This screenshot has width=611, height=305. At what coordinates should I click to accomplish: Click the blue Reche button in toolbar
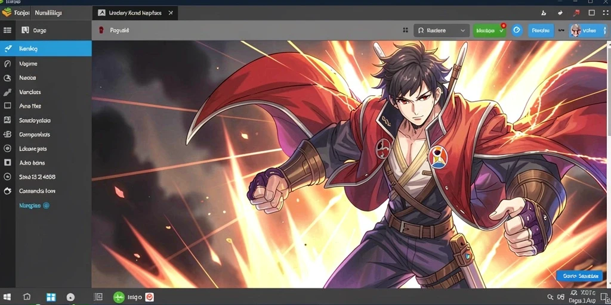click(541, 30)
